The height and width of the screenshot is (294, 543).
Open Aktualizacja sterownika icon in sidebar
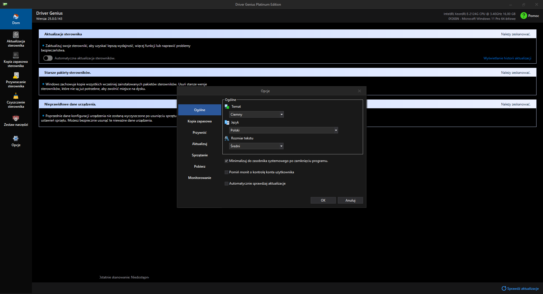(16, 35)
